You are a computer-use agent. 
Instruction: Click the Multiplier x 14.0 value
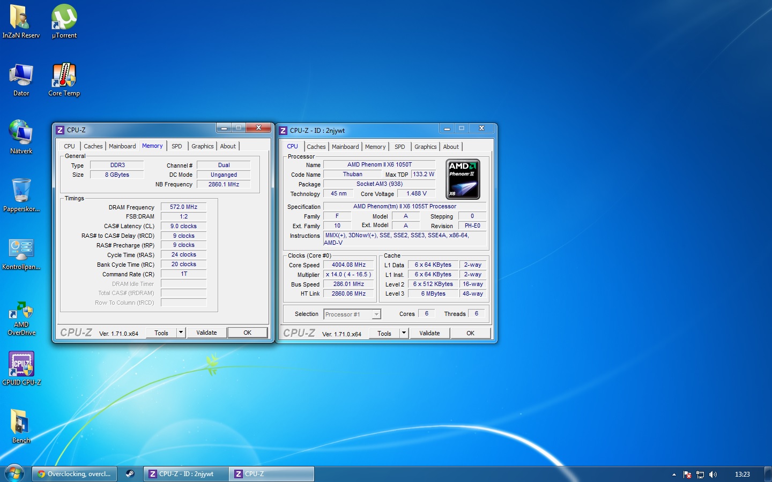click(349, 274)
